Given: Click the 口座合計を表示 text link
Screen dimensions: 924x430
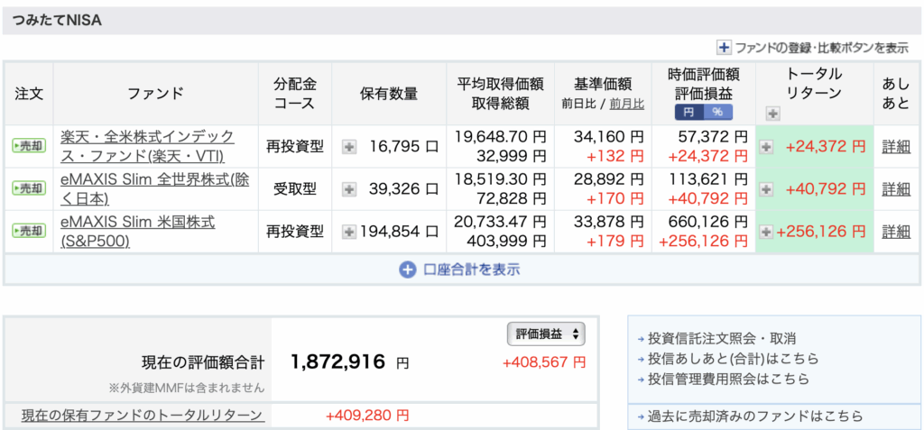Looking at the screenshot, I should pos(471,270).
